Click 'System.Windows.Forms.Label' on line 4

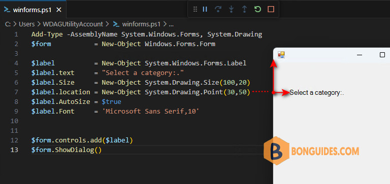[x=196, y=63]
